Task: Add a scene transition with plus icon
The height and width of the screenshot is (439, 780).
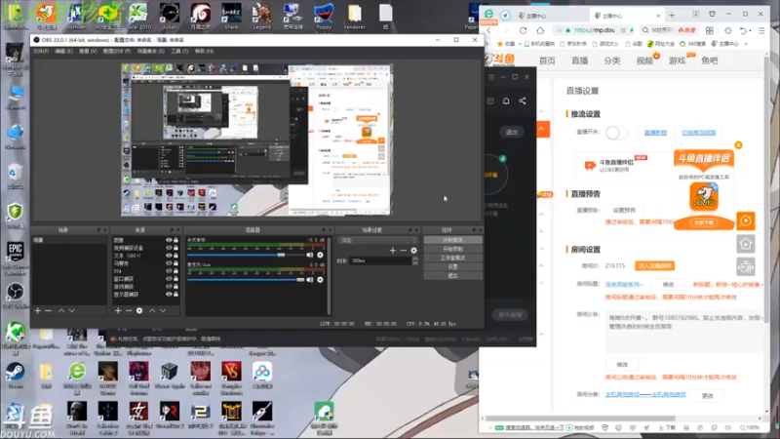Action: 393,251
